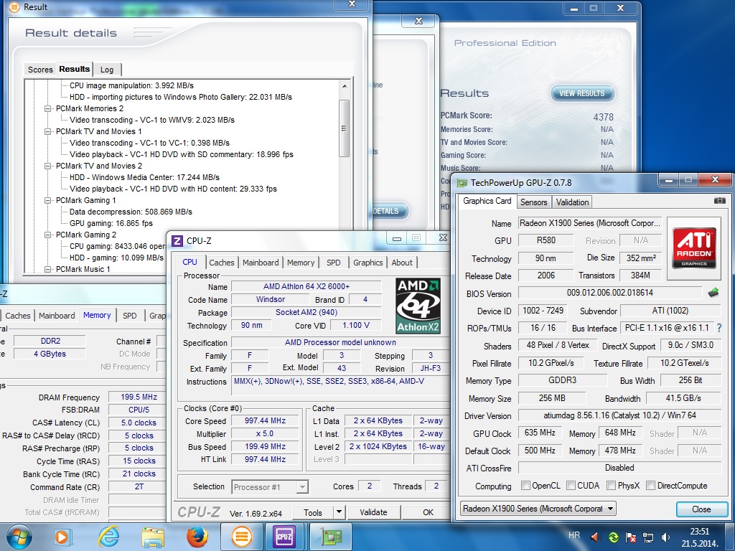Click the Close button in GPU-Z

pyautogui.click(x=701, y=509)
